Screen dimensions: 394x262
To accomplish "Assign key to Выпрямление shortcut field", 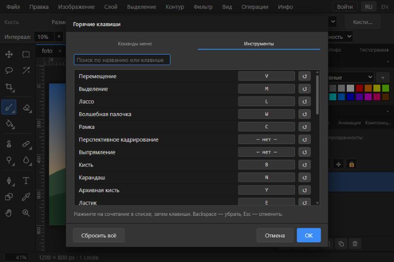I will click(266, 152).
